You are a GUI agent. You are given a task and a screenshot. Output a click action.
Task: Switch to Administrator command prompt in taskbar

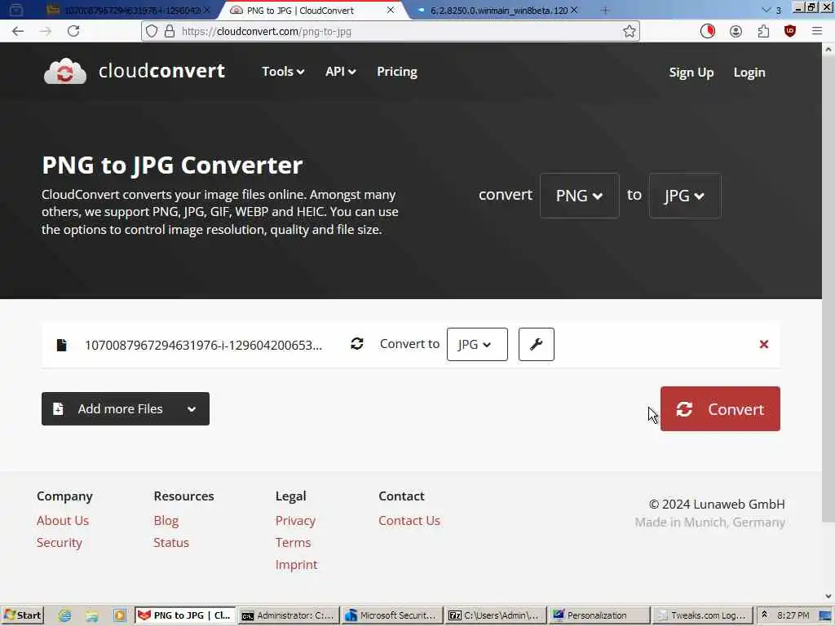(289, 615)
